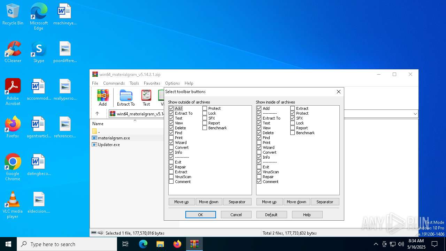Select the machineye Word document icon
Image resolution: width=446 pixels, height=251 pixels.
point(65,15)
